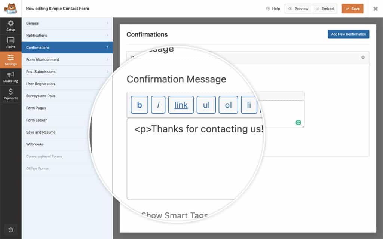Image resolution: width=383 pixels, height=239 pixels.
Task: Apply bold formatting with the b icon
Action: coord(139,105)
